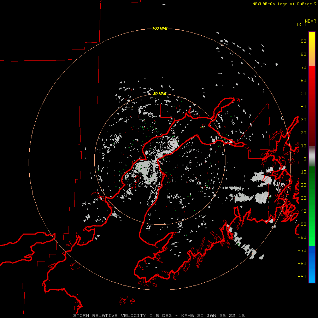
Task: Click the -50 value on the velocity scale
Action: click(x=302, y=224)
